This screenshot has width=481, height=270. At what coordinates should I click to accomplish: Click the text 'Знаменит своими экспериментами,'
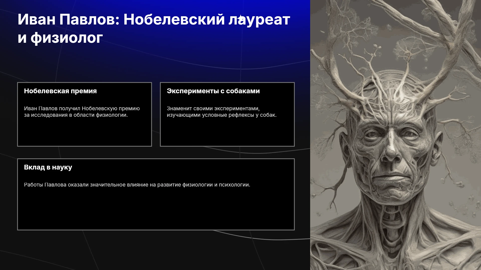213,108
